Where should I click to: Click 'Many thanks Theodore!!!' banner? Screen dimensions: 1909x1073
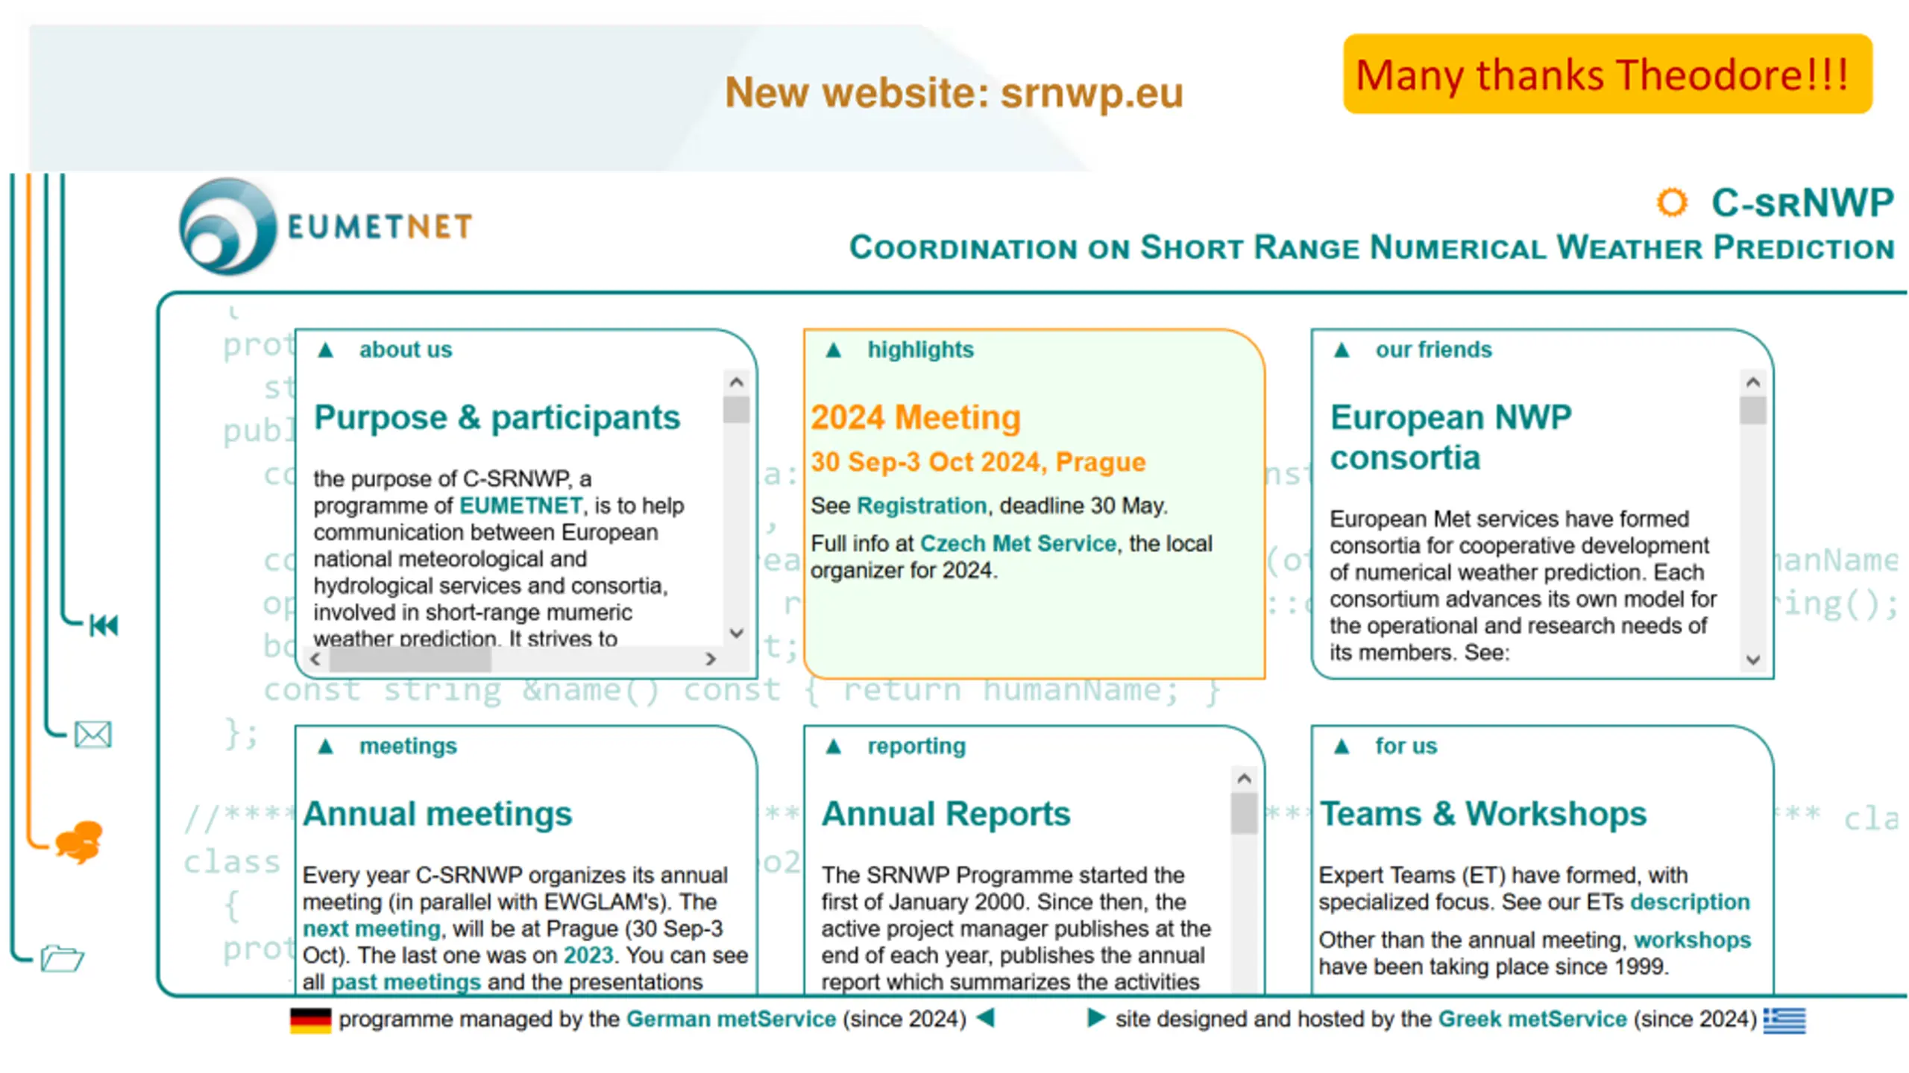coord(1607,74)
